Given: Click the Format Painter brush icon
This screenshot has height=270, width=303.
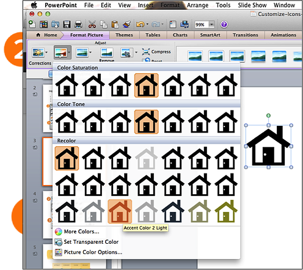Looking at the screenshot, I should [126, 24].
